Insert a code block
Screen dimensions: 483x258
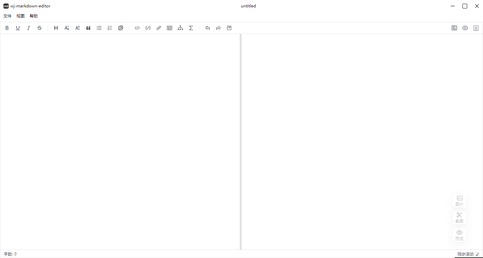[x=137, y=28]
